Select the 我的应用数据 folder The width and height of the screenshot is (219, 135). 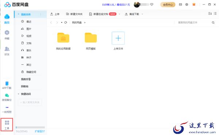tap(63, 41)
